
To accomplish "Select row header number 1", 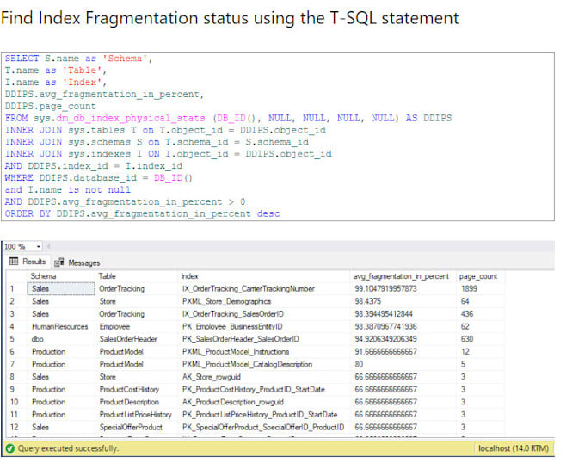I will [12, 289].
